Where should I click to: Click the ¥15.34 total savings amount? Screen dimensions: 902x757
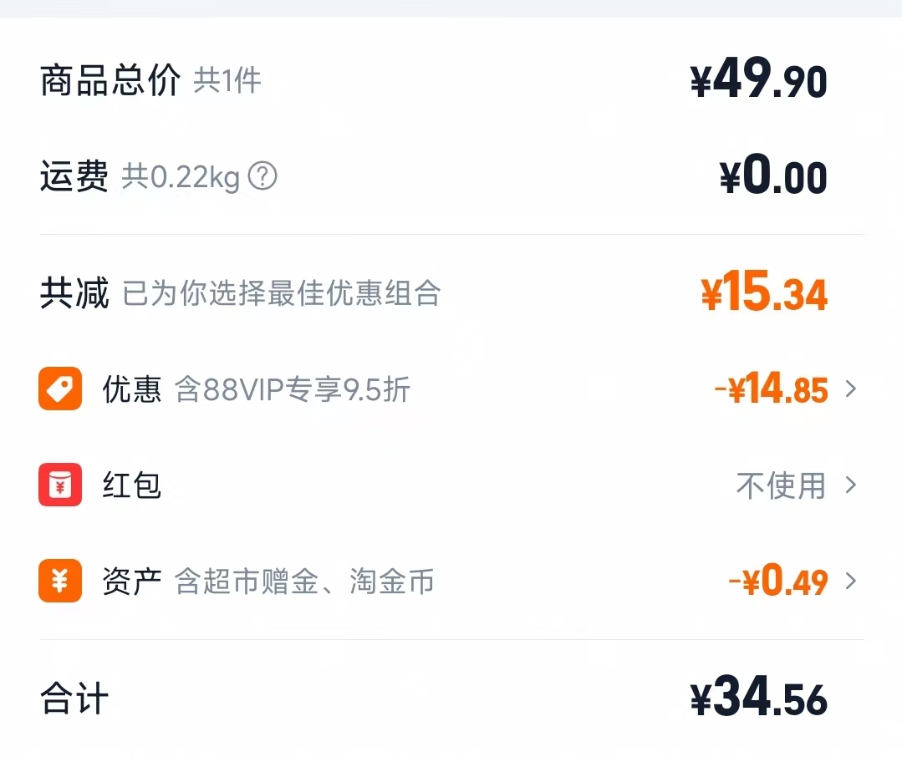(x=765, y=292)
